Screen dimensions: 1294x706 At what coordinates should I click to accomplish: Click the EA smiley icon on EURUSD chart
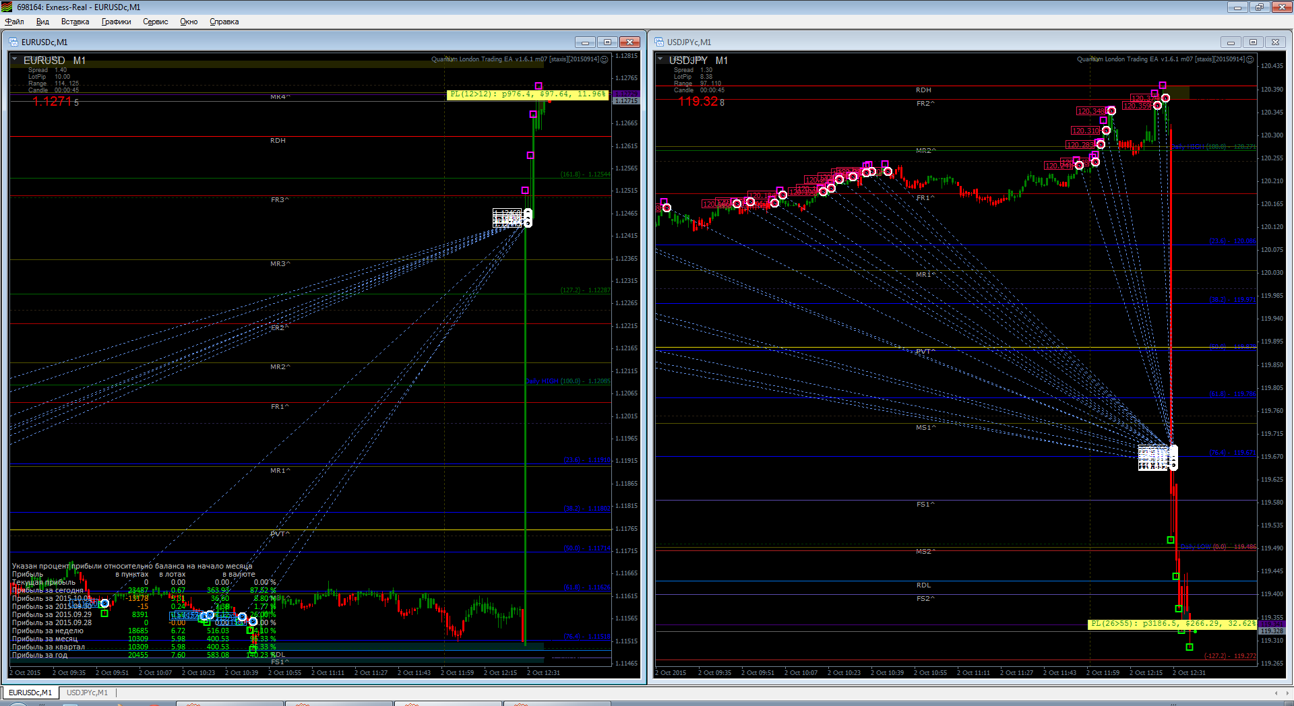pos(605,59)
